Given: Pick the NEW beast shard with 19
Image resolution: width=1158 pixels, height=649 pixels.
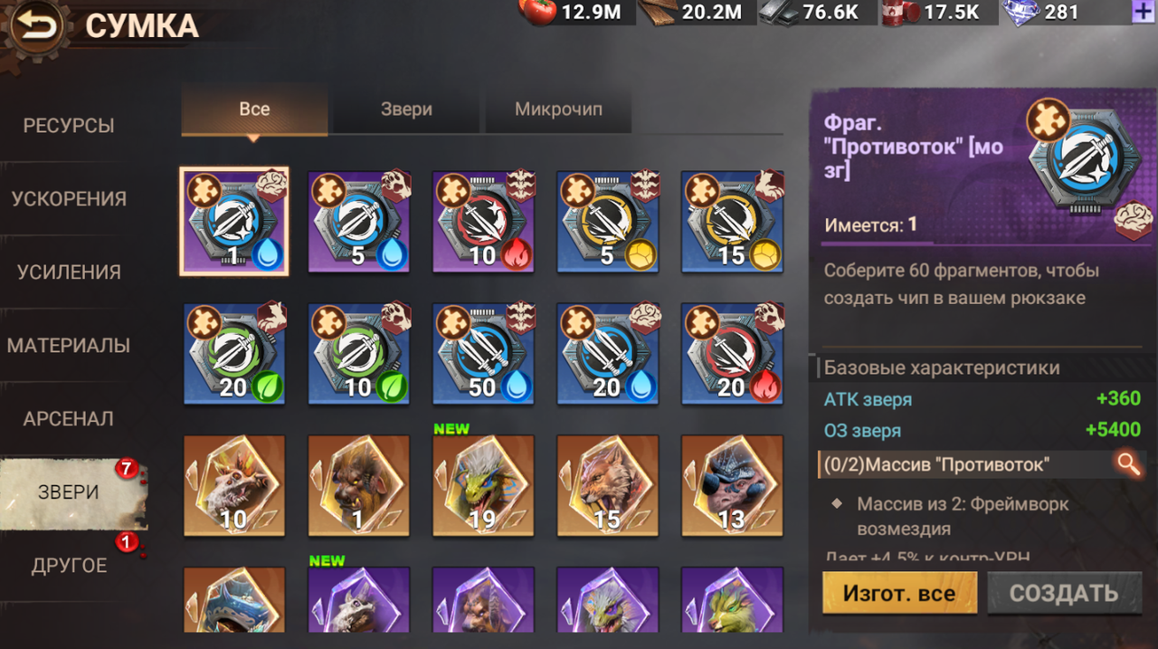Looking at the screenshot, I should [483, 485].
